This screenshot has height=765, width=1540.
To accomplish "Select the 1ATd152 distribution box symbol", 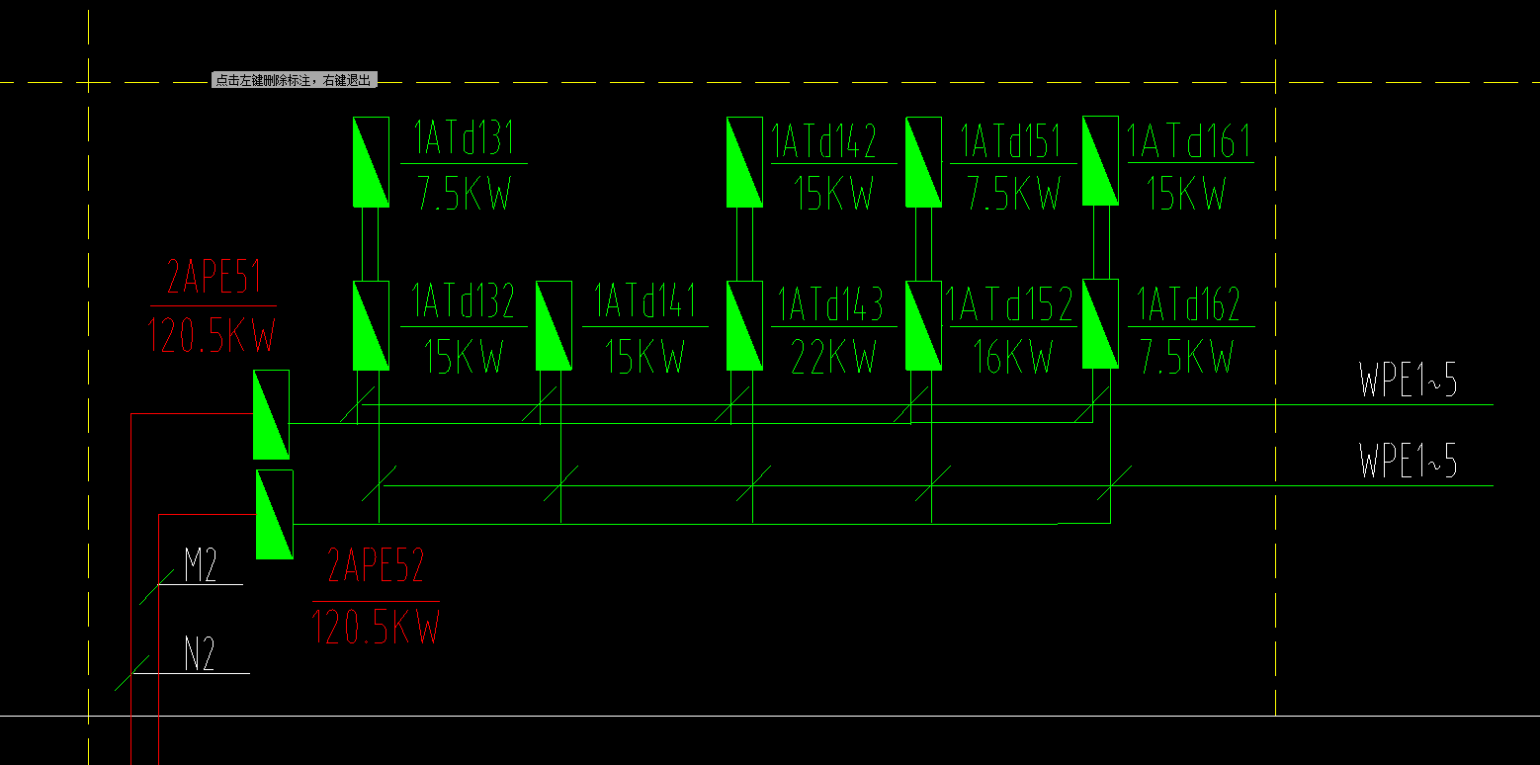I will tap(924, 326).
